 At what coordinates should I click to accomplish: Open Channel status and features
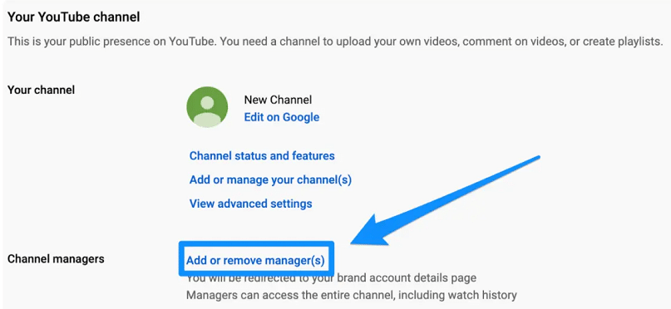(x=262, y=155)
